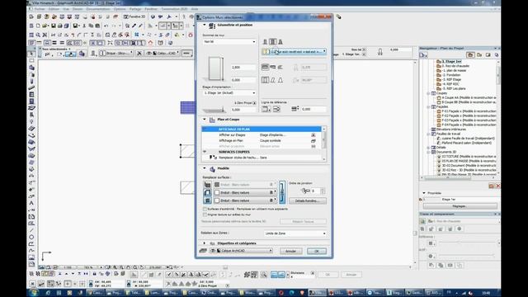Open the Documentation menu
This screenshot has height=297, width=528.
point(98,9)
